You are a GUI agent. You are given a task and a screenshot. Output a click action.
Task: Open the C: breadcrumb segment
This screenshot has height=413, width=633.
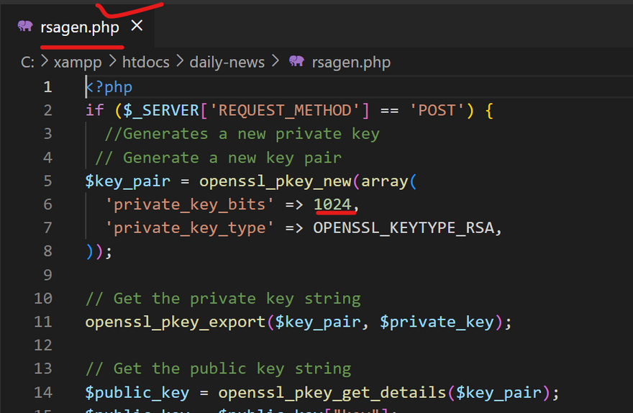(x=28, y=62)
